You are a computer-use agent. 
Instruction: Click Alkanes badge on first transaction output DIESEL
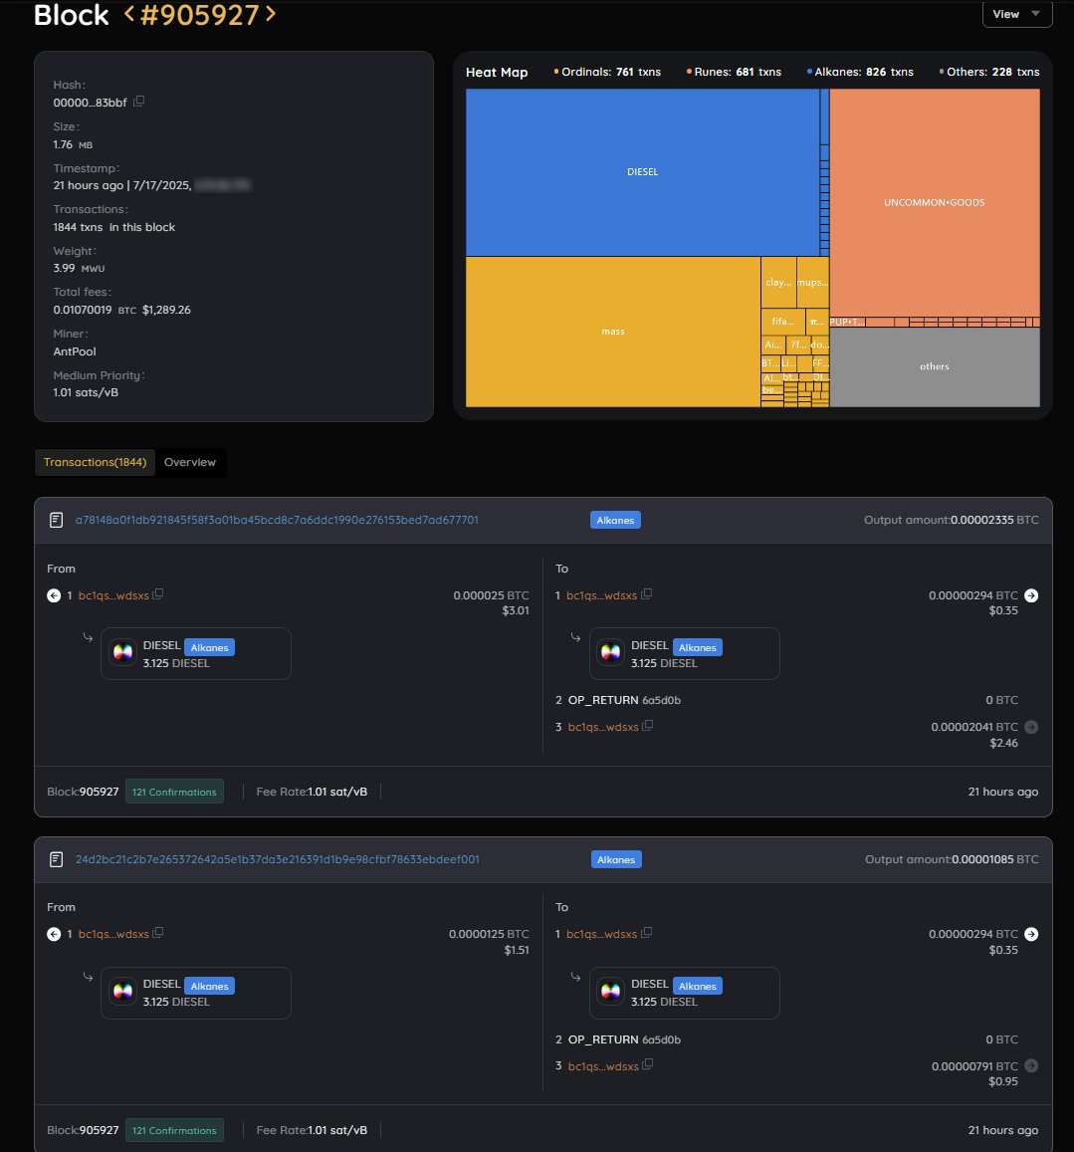coord(697,647)
